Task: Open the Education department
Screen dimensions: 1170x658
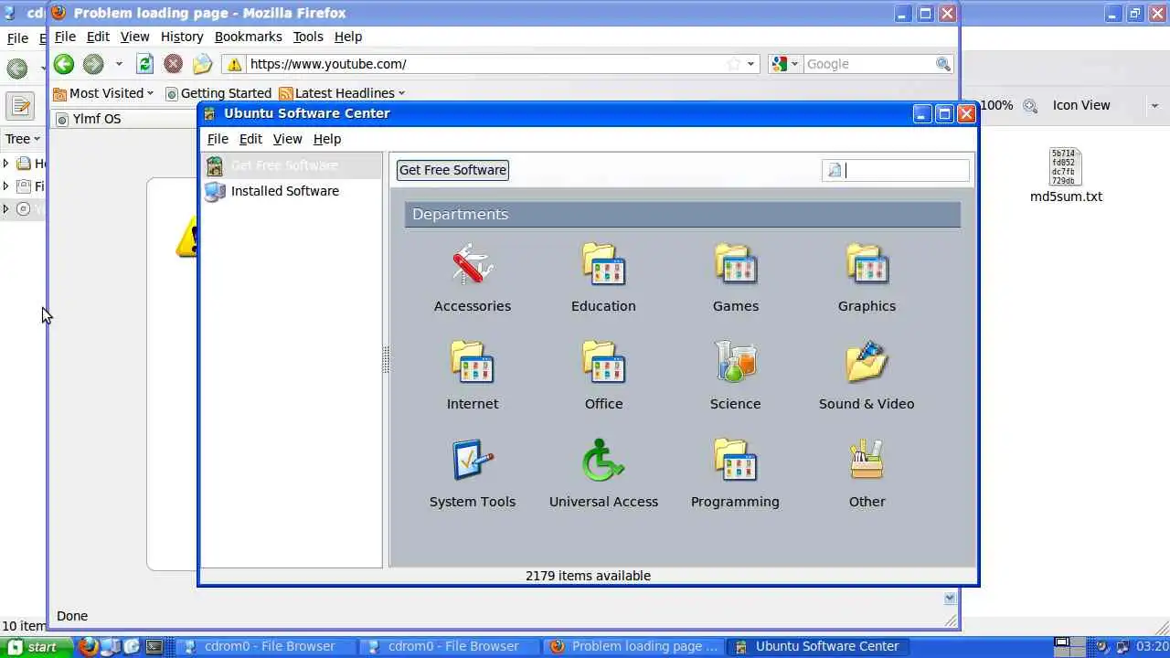Action: [603, 278]
